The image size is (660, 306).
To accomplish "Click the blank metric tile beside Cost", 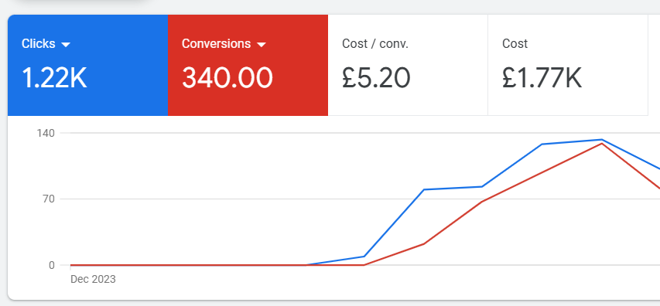I will 654,65.
